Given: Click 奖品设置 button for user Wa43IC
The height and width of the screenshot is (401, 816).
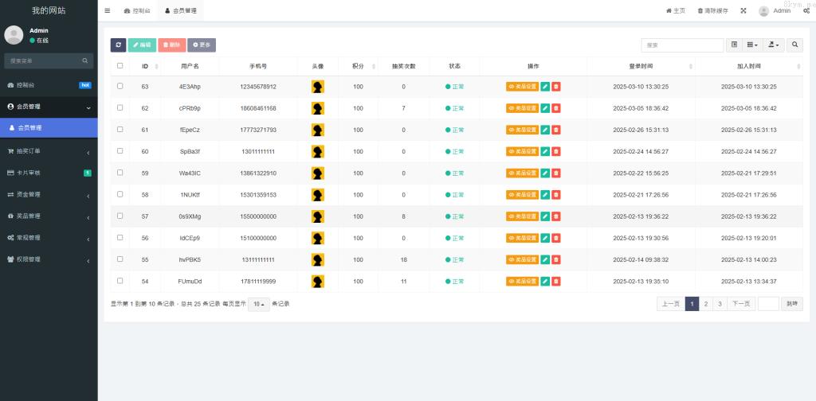Looking at the screenshot, I should point(522,173).
